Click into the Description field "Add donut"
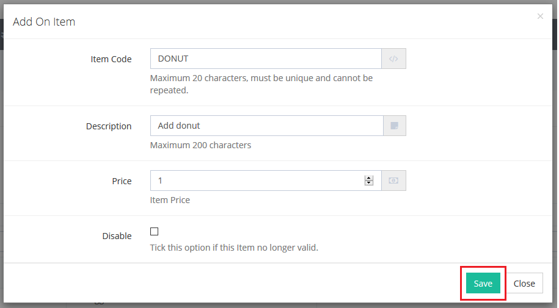Screen dimensions: 559x308 pos(266,126)
